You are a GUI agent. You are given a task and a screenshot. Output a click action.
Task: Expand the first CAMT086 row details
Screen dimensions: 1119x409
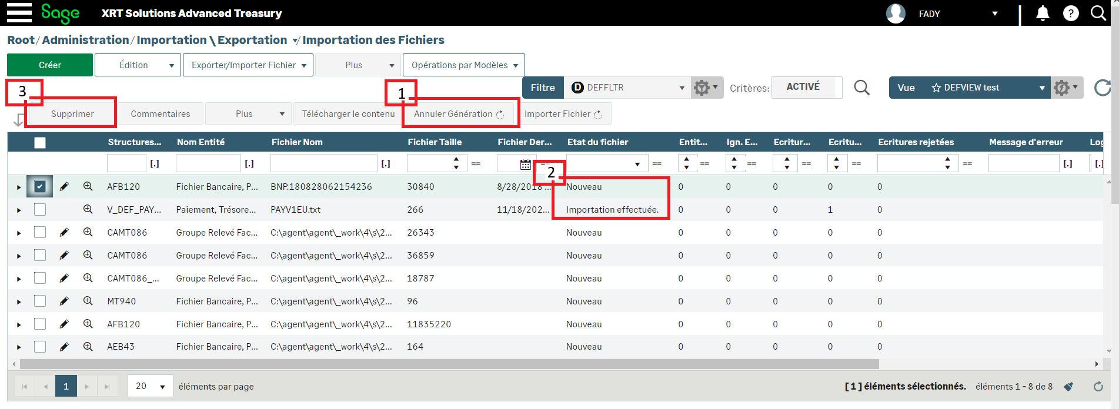(x=19, y=233)
